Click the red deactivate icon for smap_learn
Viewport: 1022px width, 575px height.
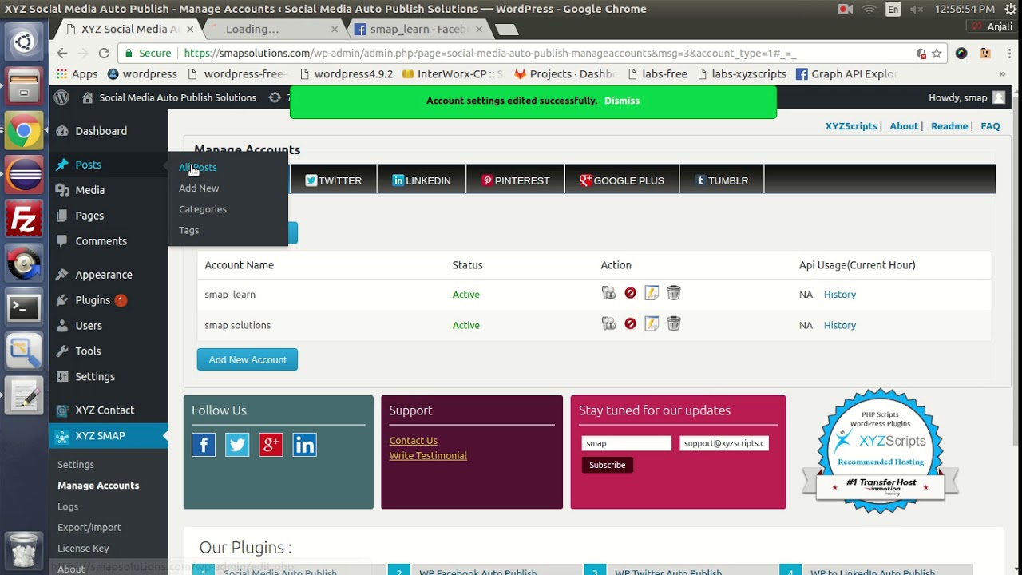[x=630, y=293]
